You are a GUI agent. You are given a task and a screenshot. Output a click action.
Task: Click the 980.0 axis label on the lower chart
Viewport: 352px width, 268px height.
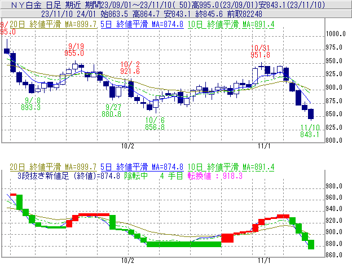tap(334, 186)
